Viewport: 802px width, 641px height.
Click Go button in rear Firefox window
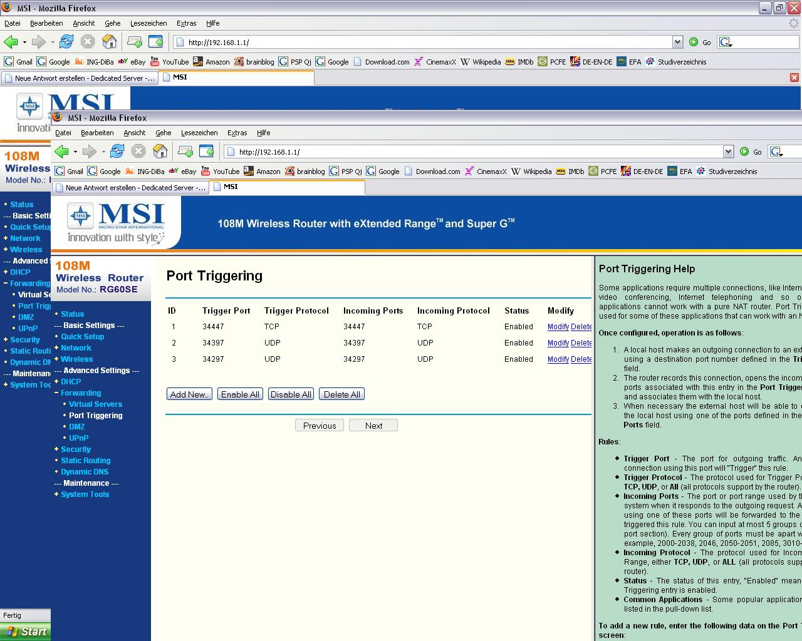click(x=700, y=42)
